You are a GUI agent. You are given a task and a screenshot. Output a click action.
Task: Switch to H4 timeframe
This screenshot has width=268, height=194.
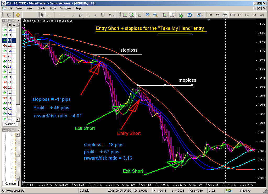tap(247, 15)
